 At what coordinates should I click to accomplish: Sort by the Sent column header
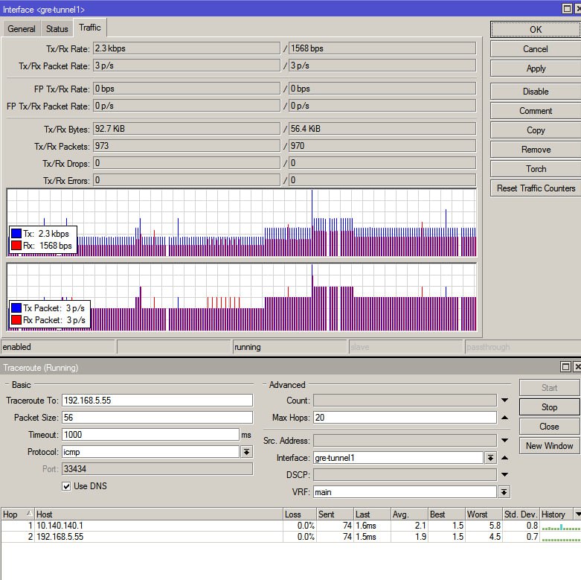[335, 514]
